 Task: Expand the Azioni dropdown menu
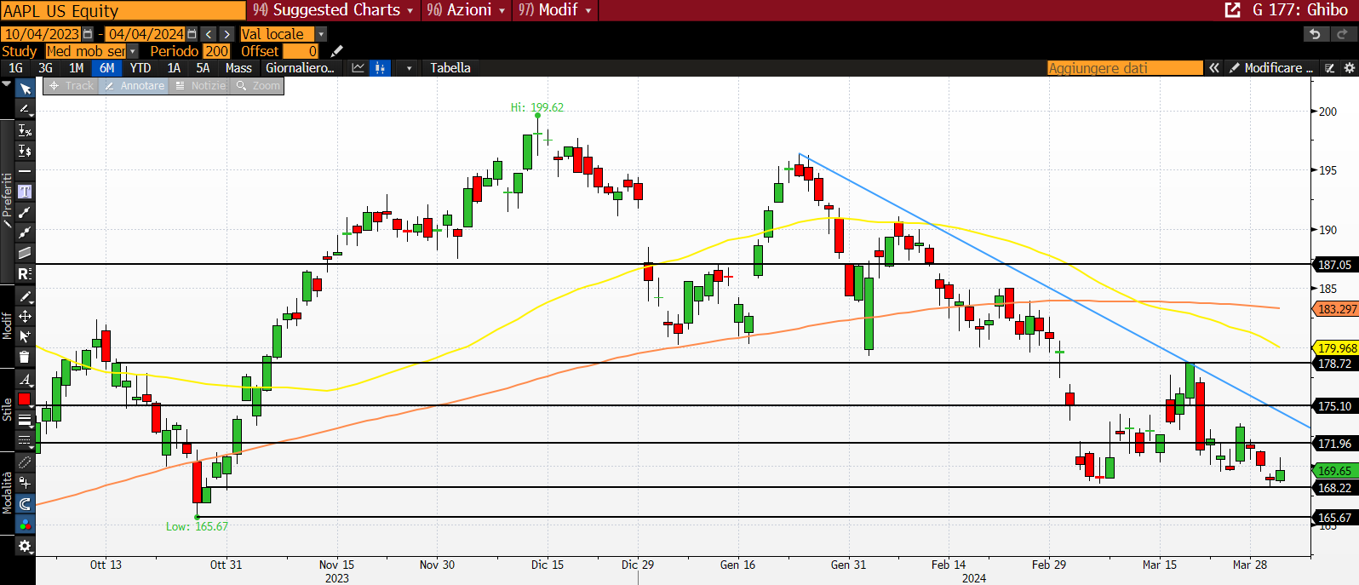coord(466,10)
